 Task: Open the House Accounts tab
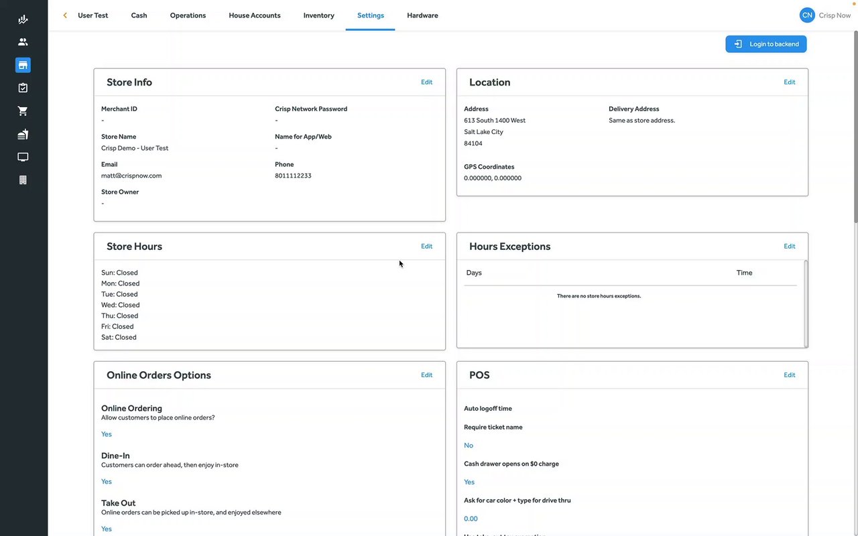coord(255,15)
